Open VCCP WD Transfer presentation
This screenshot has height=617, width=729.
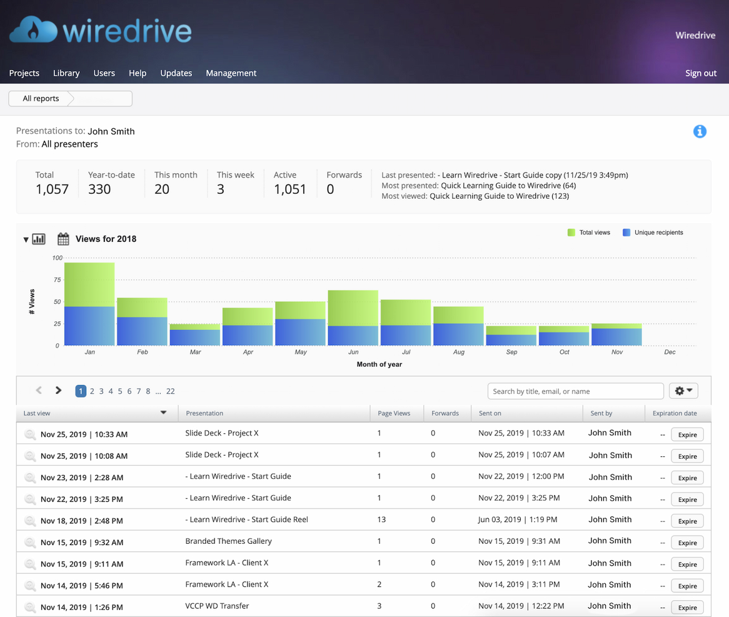pyautogui.click(x=217, y=606)
